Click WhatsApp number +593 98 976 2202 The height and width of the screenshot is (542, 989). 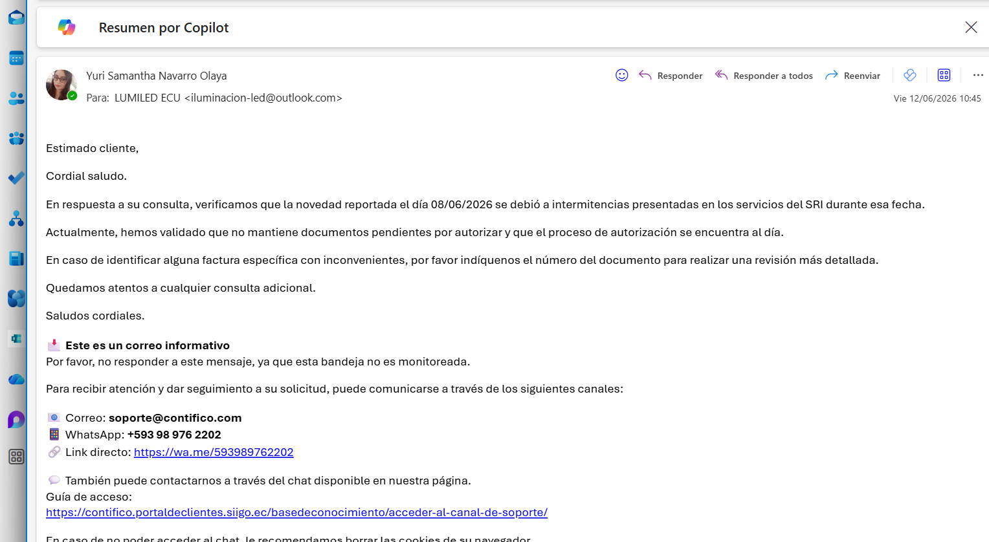[174, 435]
